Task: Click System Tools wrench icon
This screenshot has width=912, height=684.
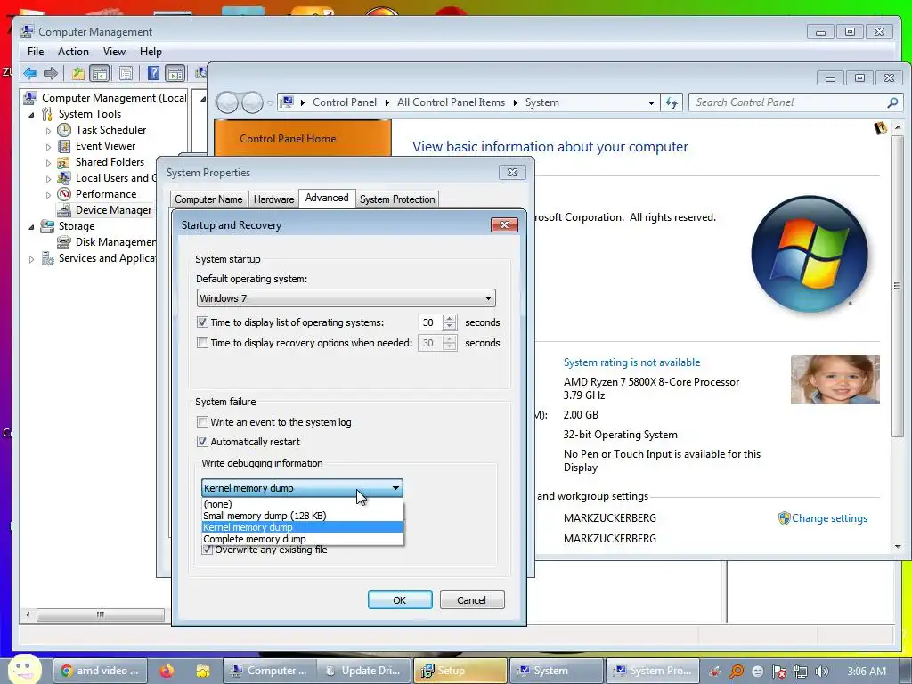Action: [x=46, y=114]
